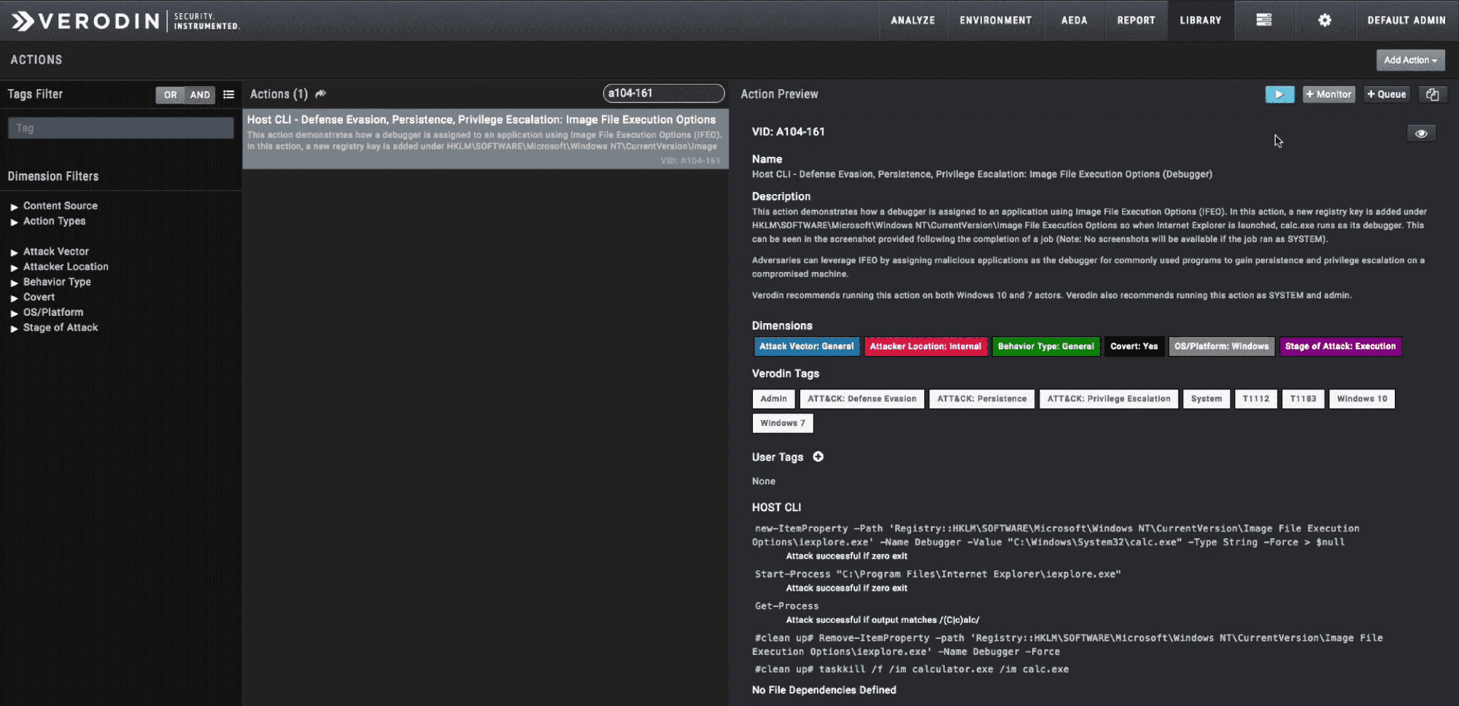Click the ATT&CK: Defense Evasion tag
Screen dimensions: 1459x706
862,399
